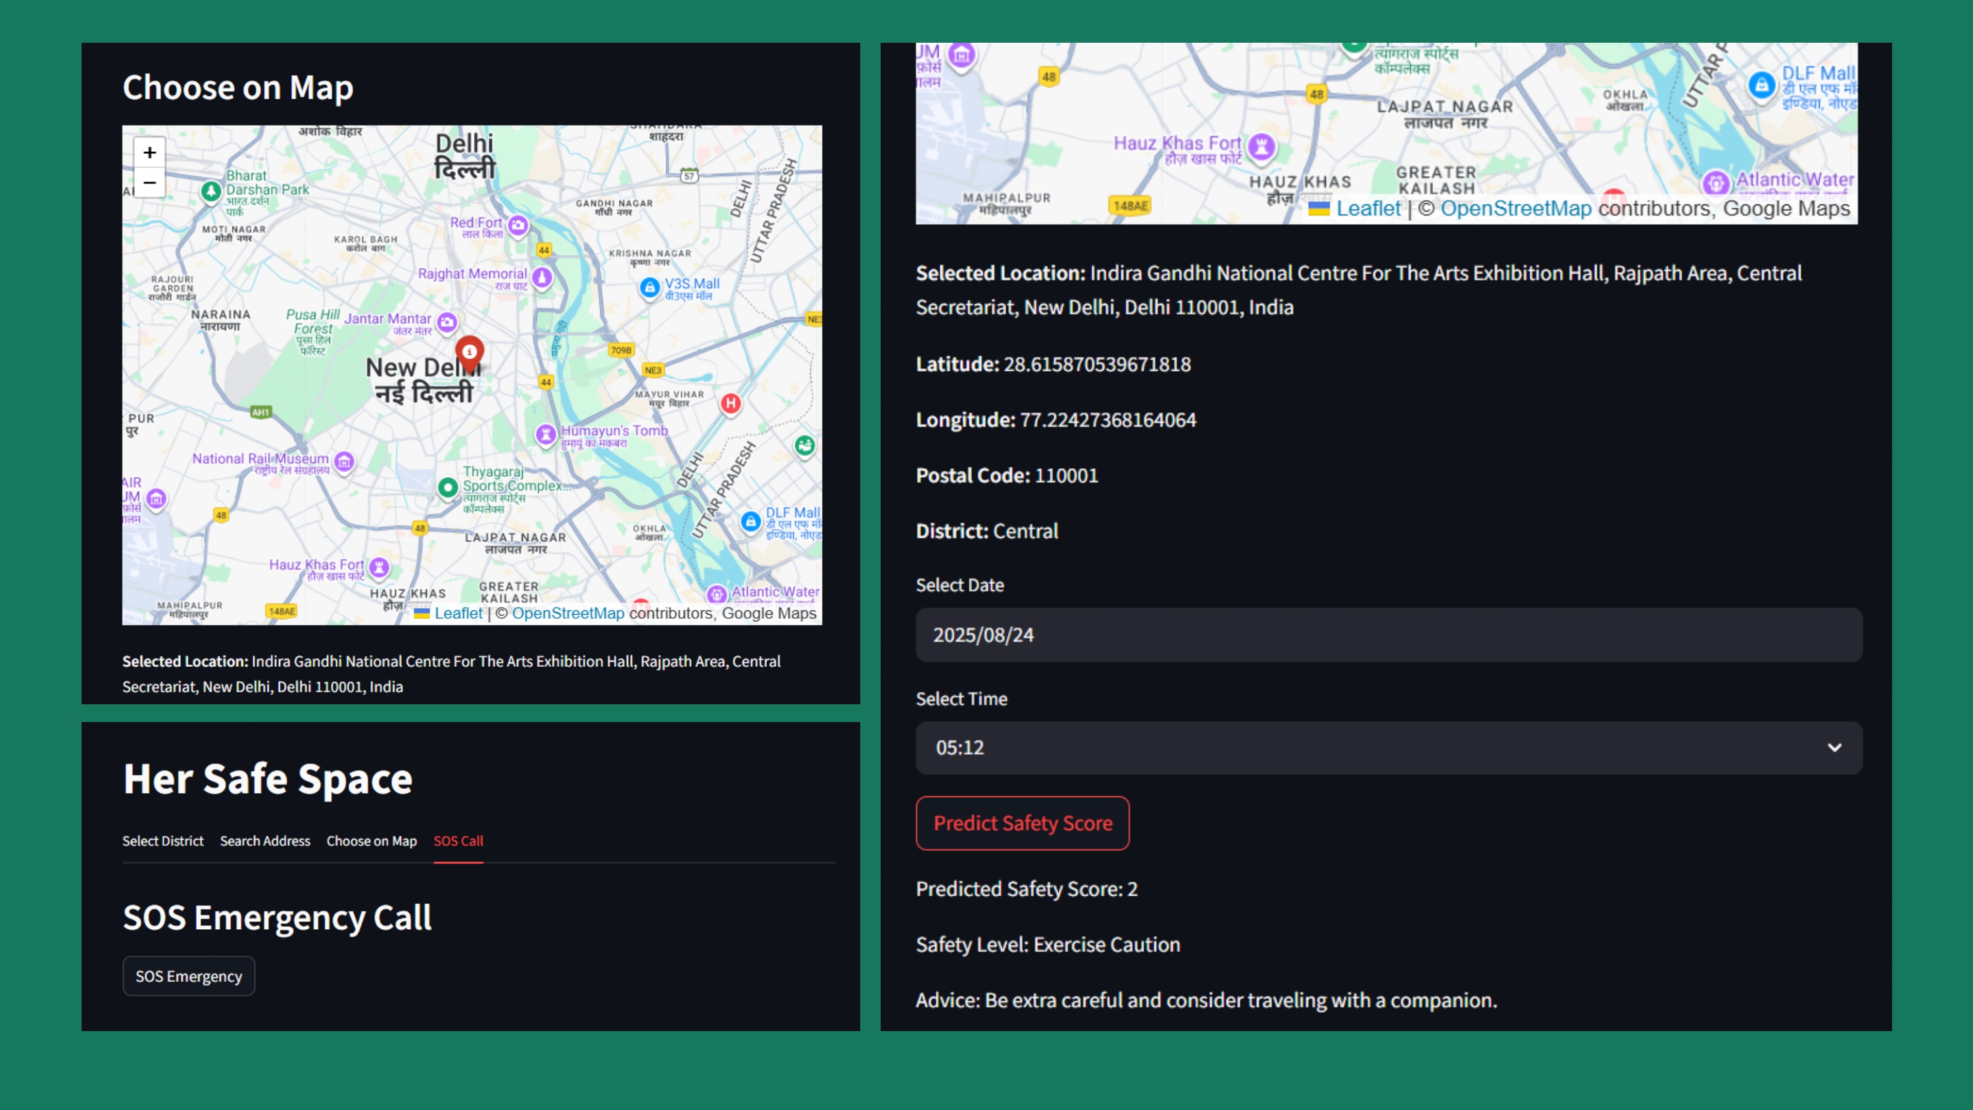The image size is (1973, 1110).
Task: Click the red hospital H marker
Action: [731, 403]
